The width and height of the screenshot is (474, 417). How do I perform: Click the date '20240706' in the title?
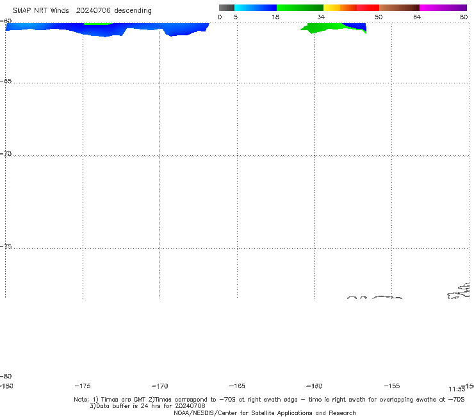[x=93, y=11]
